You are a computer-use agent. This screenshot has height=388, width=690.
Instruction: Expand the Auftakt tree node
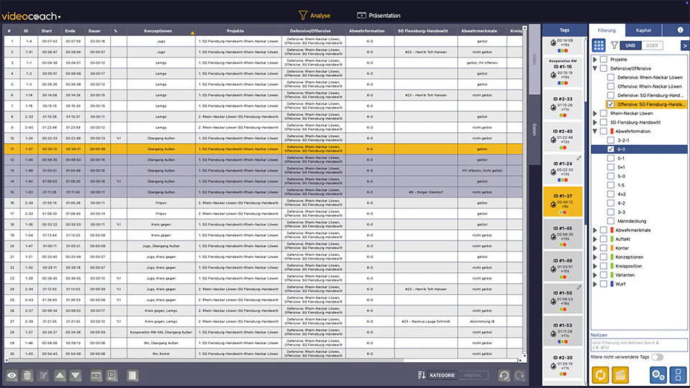(595, 239)
